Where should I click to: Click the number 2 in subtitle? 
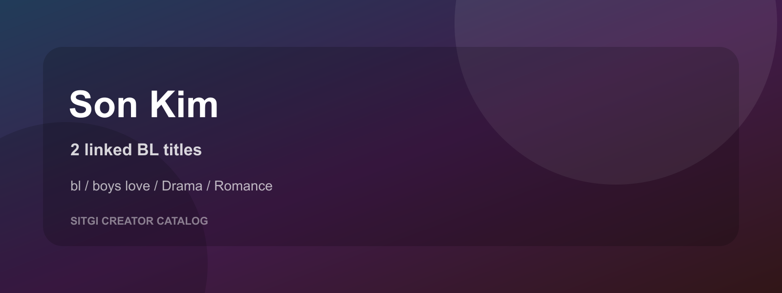(75, 149)
